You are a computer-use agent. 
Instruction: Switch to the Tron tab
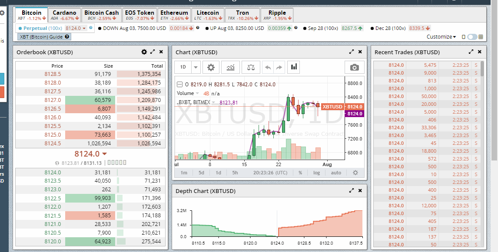coord(242,15)
